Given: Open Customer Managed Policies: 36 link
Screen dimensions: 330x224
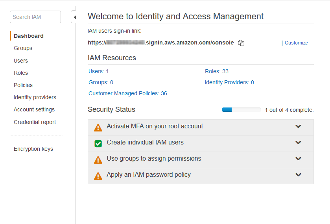Looking at the screenshot, I should 128,93.
